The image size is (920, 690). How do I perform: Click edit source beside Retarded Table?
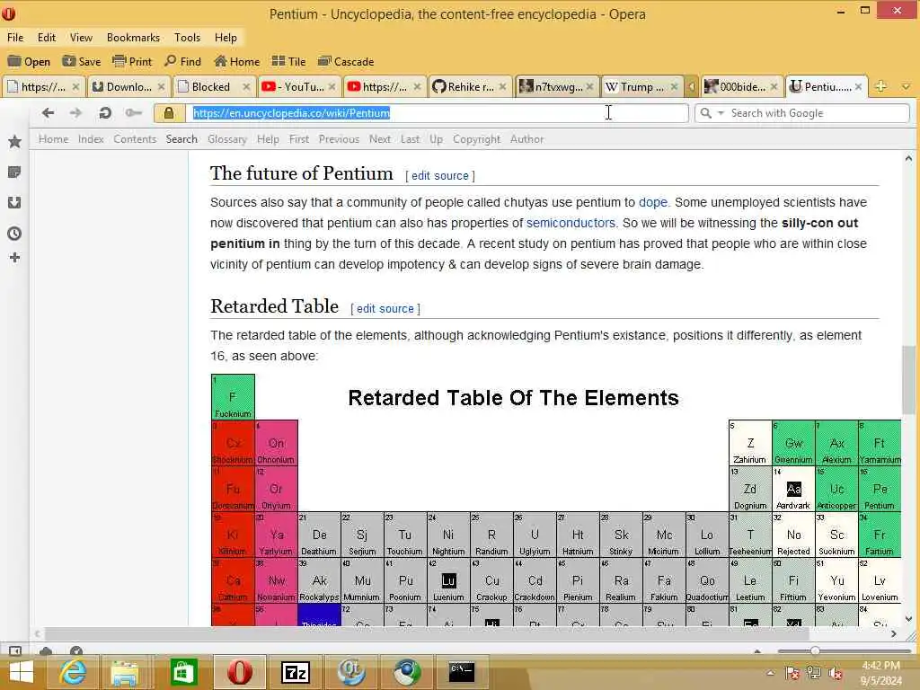(385, 309)
